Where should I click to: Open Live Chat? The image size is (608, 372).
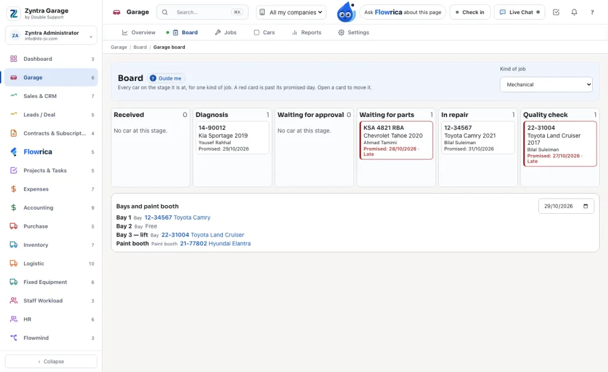[x=519, y=13]
